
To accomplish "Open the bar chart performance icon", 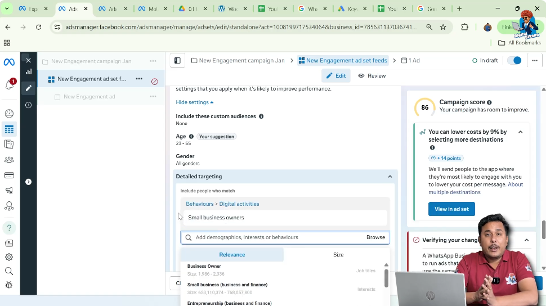I will click(29, 71).
